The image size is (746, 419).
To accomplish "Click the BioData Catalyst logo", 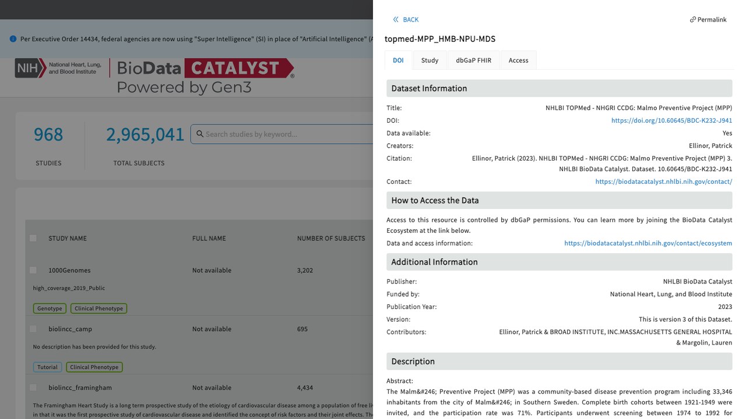I will pyautogui.click(x=205, y=76).
